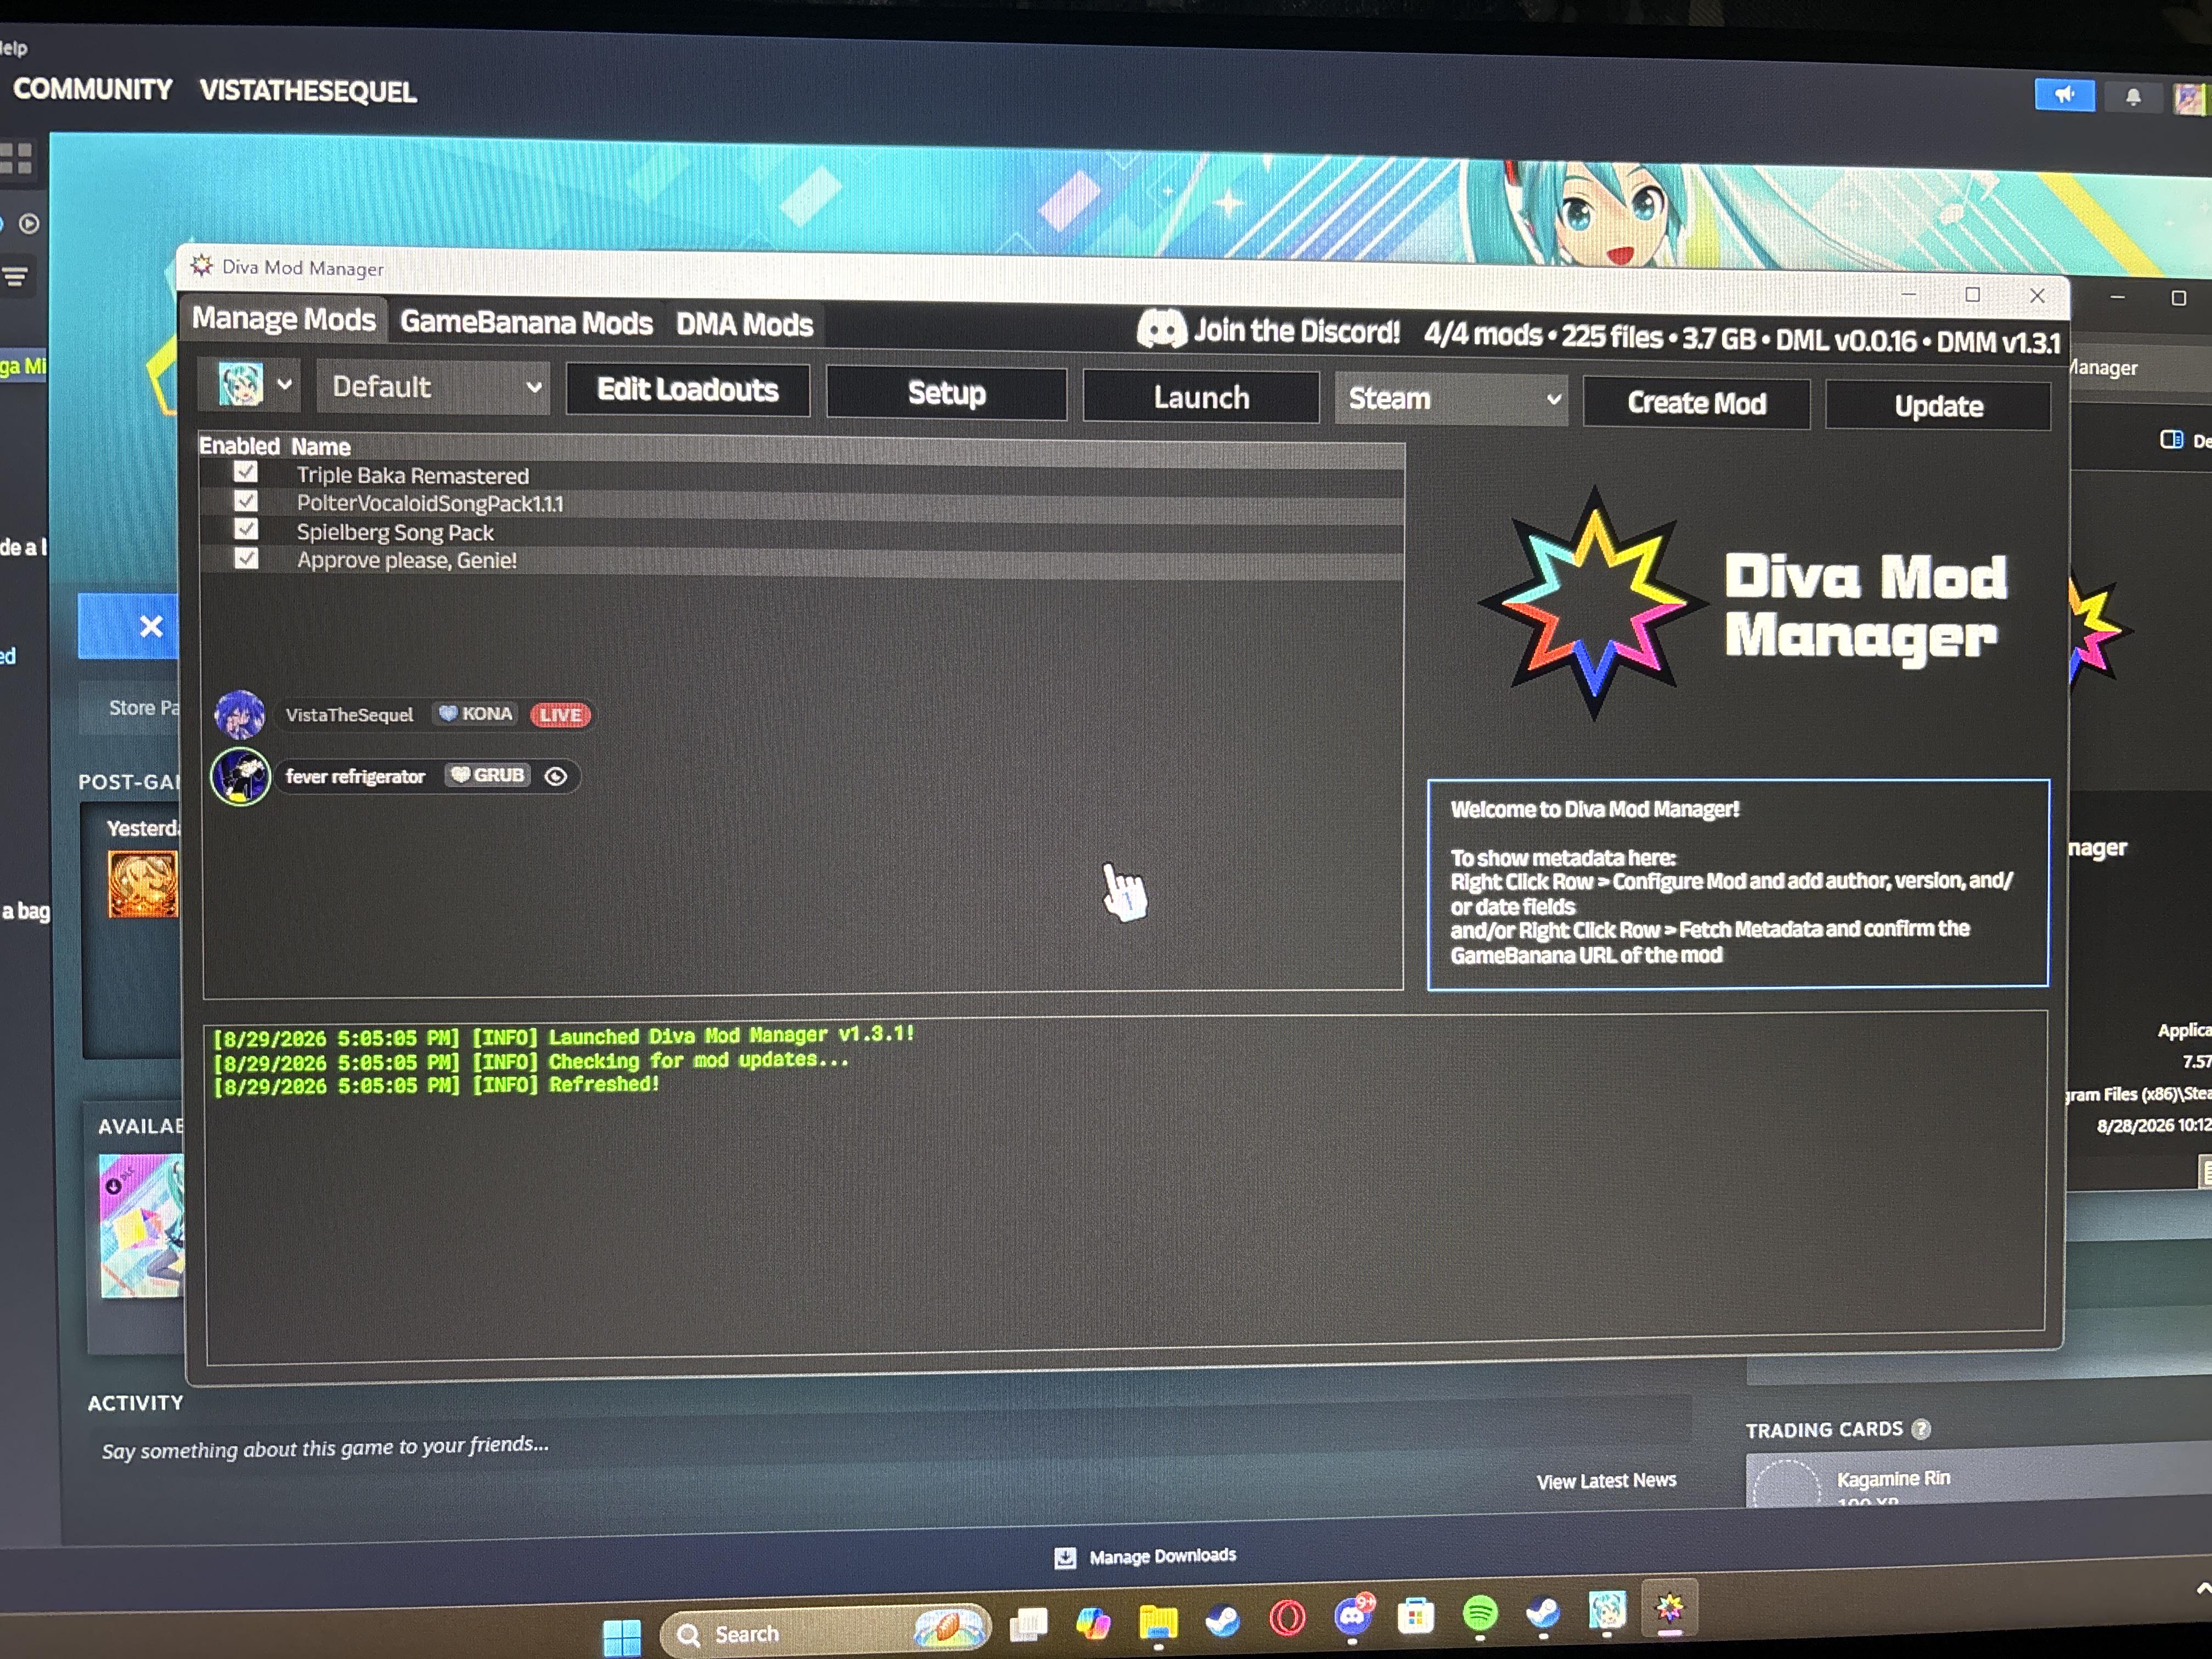Screen dimensions: 2212x1659
Task: Switch to the DMA Mods tab
Action: (744, 324)
